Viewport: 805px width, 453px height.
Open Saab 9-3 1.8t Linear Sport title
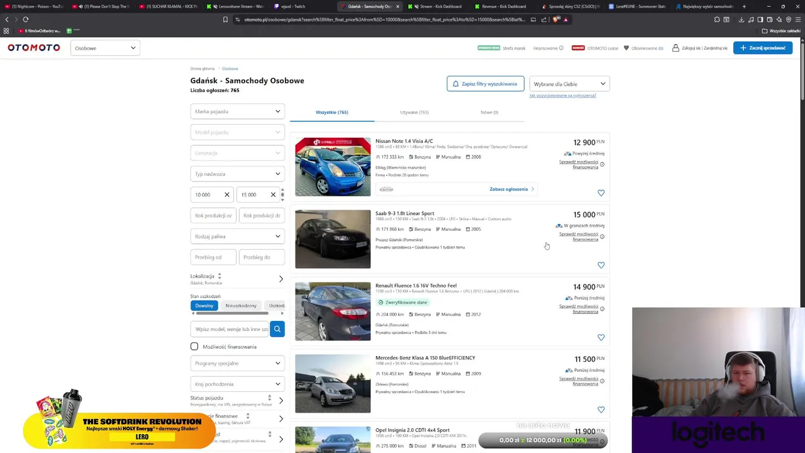tap(405, 213)
